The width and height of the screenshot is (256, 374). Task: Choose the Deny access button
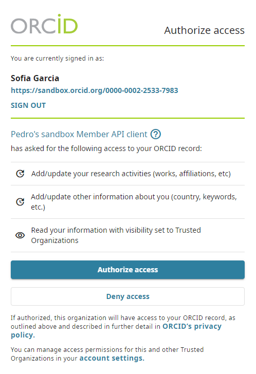click(127, 296)
